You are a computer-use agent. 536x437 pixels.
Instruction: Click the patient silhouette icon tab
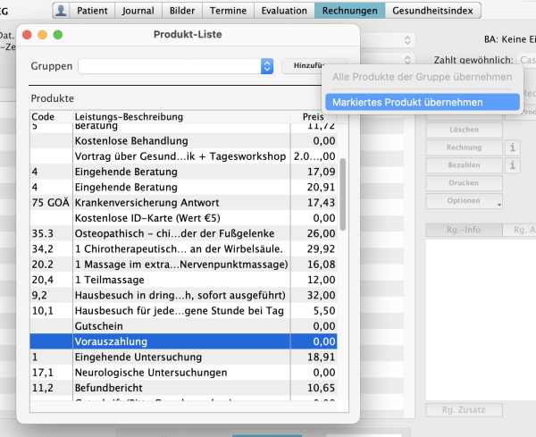[61, 11]
